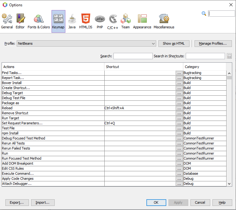Open the Editor options category
Viewport: 236px width, 210px height.
coord(20,21)
